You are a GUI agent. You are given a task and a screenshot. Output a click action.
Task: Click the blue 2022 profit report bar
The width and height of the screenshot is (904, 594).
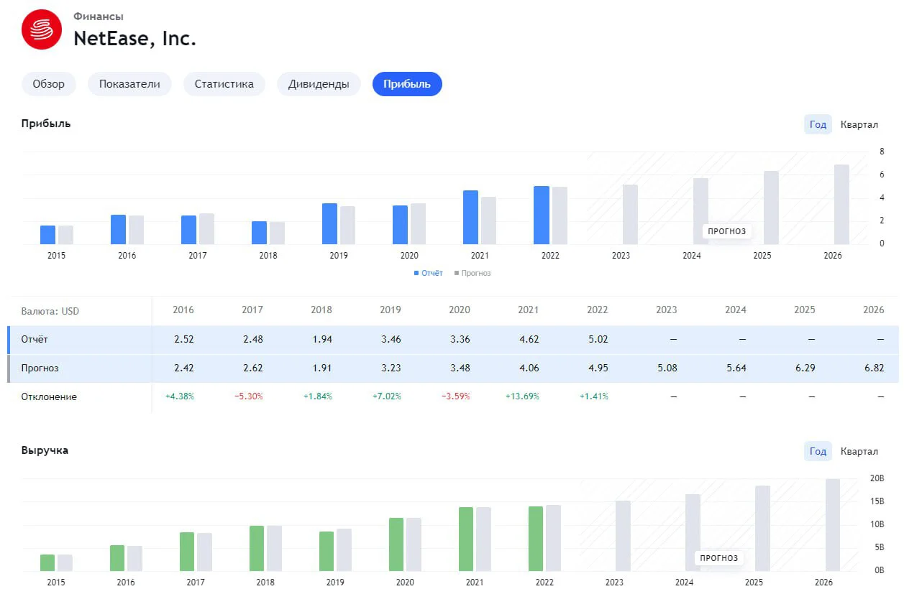point(541,215)
